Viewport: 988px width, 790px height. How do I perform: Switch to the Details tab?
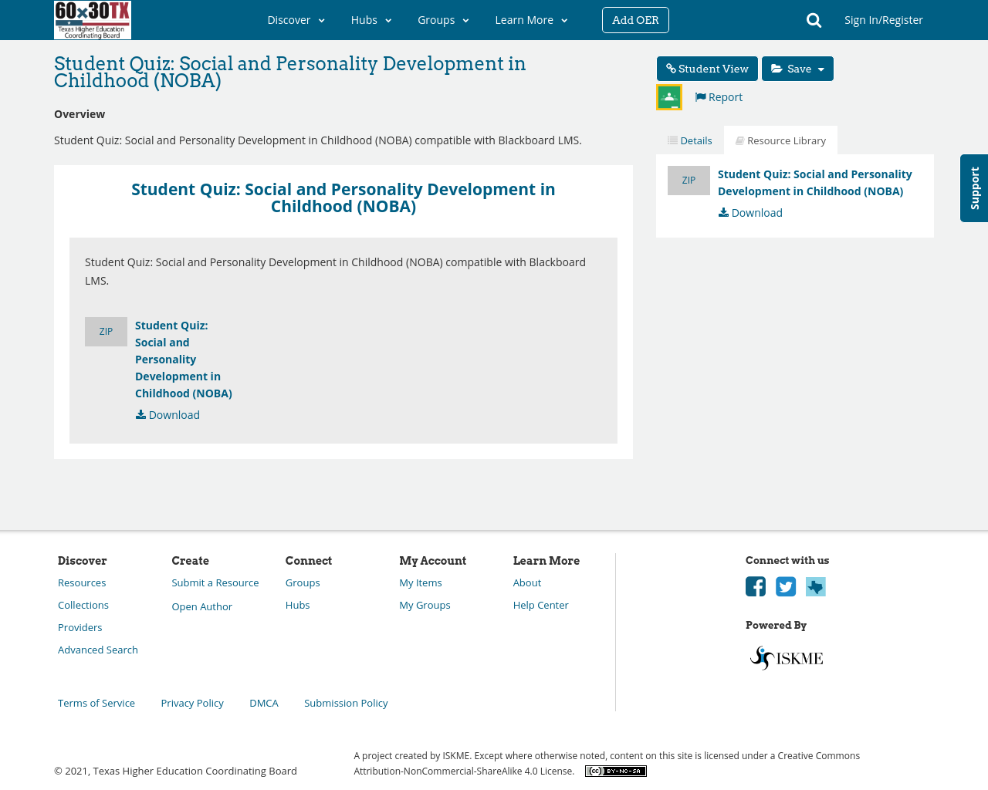(x=689, y=139)
